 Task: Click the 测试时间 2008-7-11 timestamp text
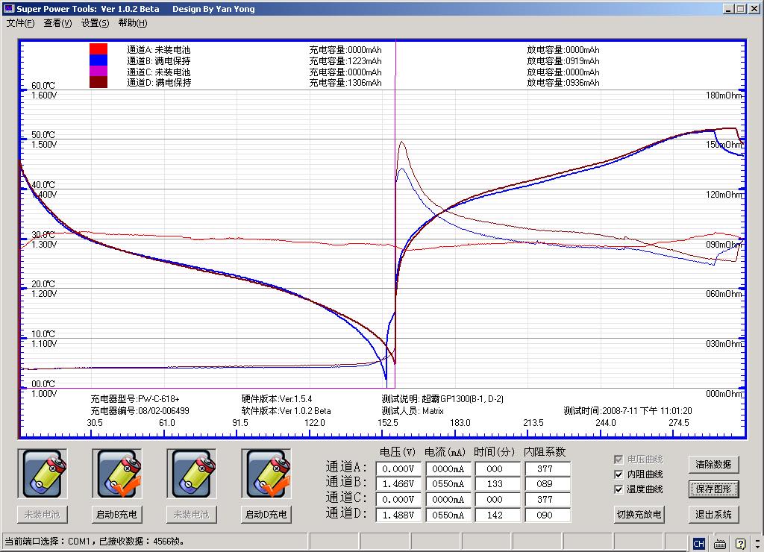tap(627, 411)
